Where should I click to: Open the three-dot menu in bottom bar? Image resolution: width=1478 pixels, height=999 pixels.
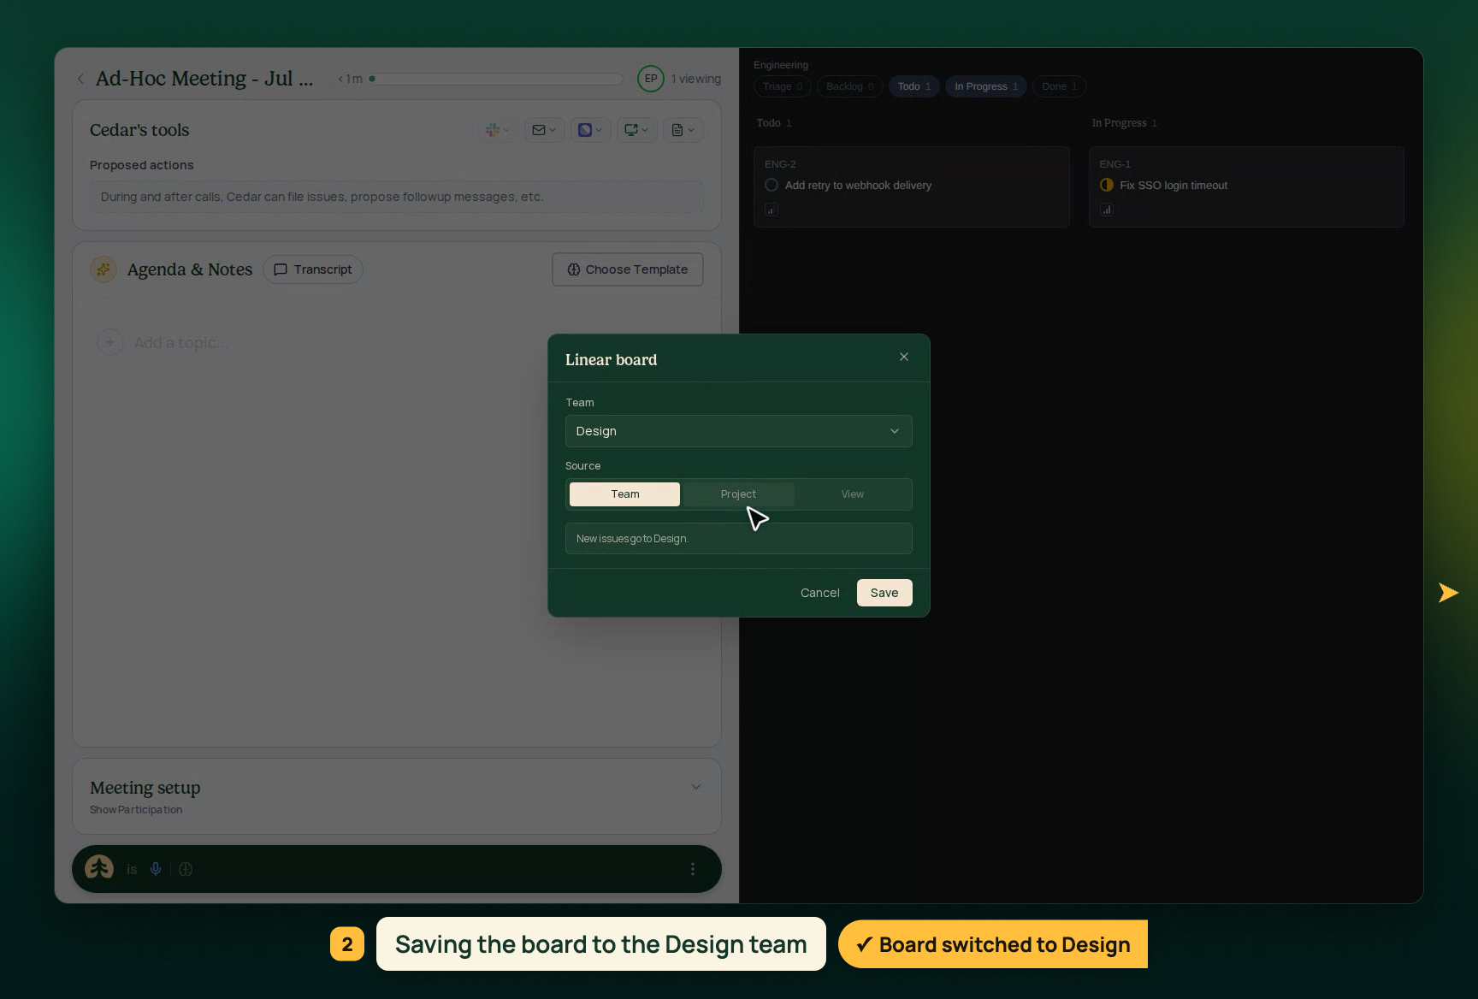693,869
